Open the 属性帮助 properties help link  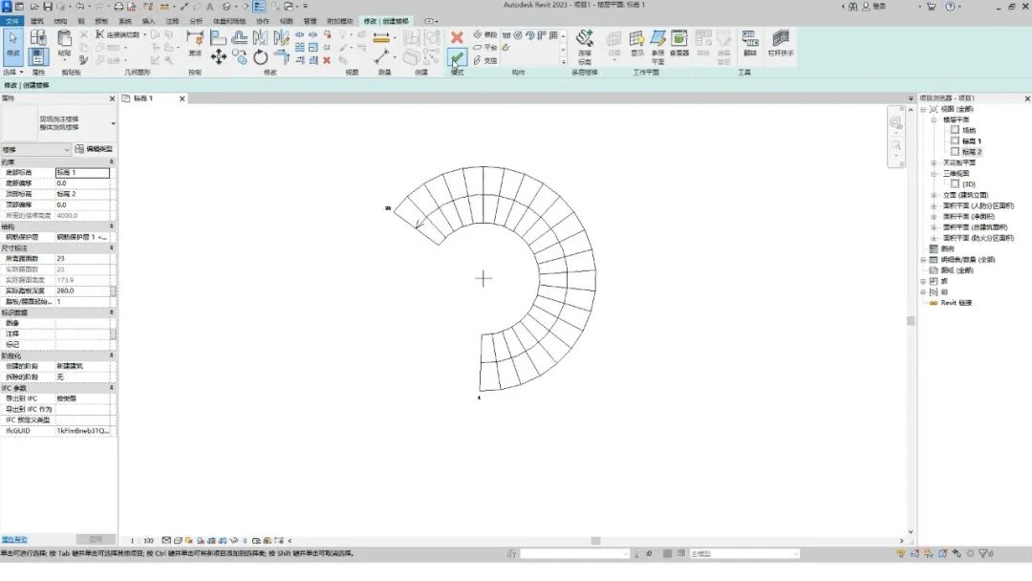point(13,540)
